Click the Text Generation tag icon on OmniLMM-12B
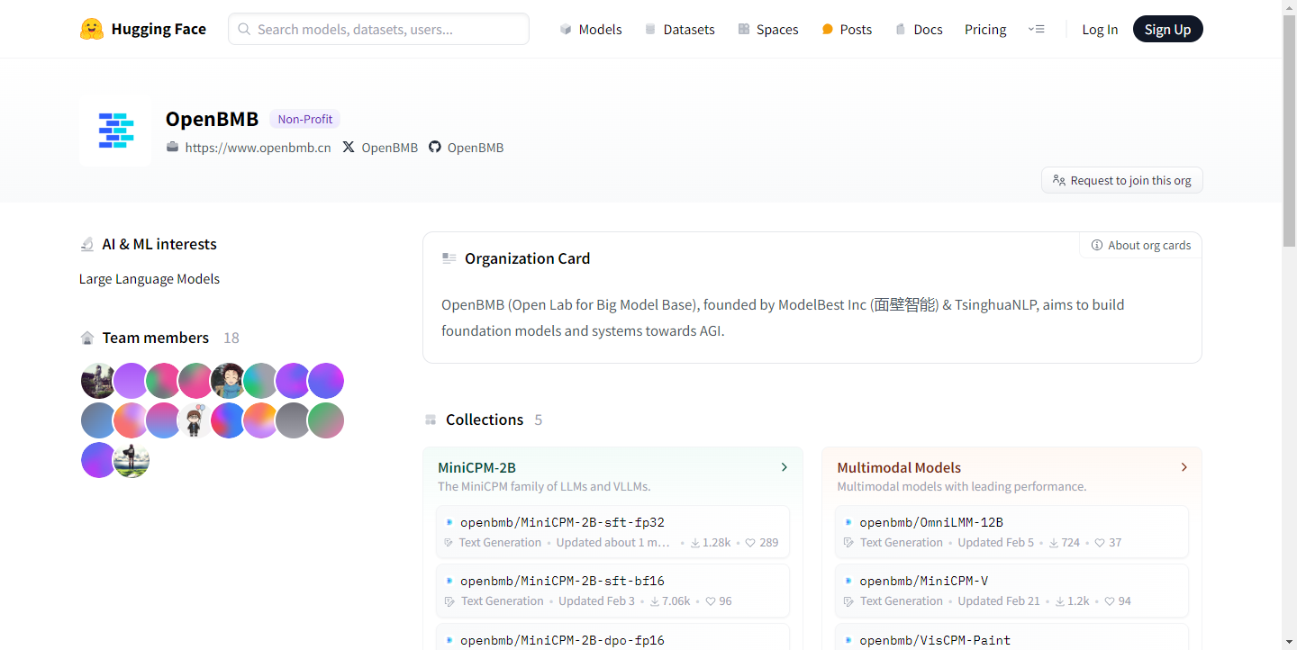The width and height of the screenshot is (1297, 650). (848, 543)
